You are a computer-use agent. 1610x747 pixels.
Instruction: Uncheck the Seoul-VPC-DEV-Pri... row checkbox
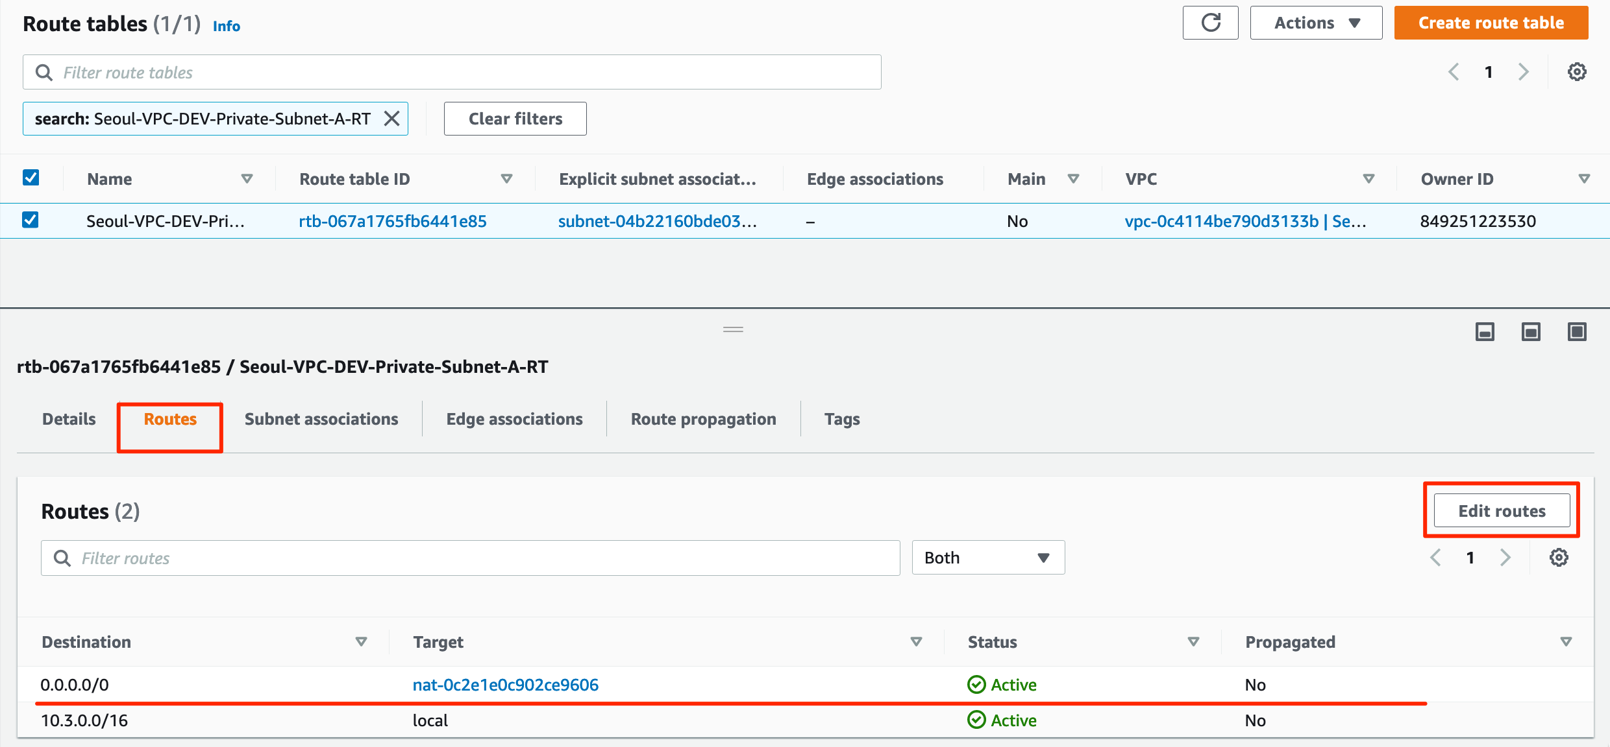(x=31, y=220)
